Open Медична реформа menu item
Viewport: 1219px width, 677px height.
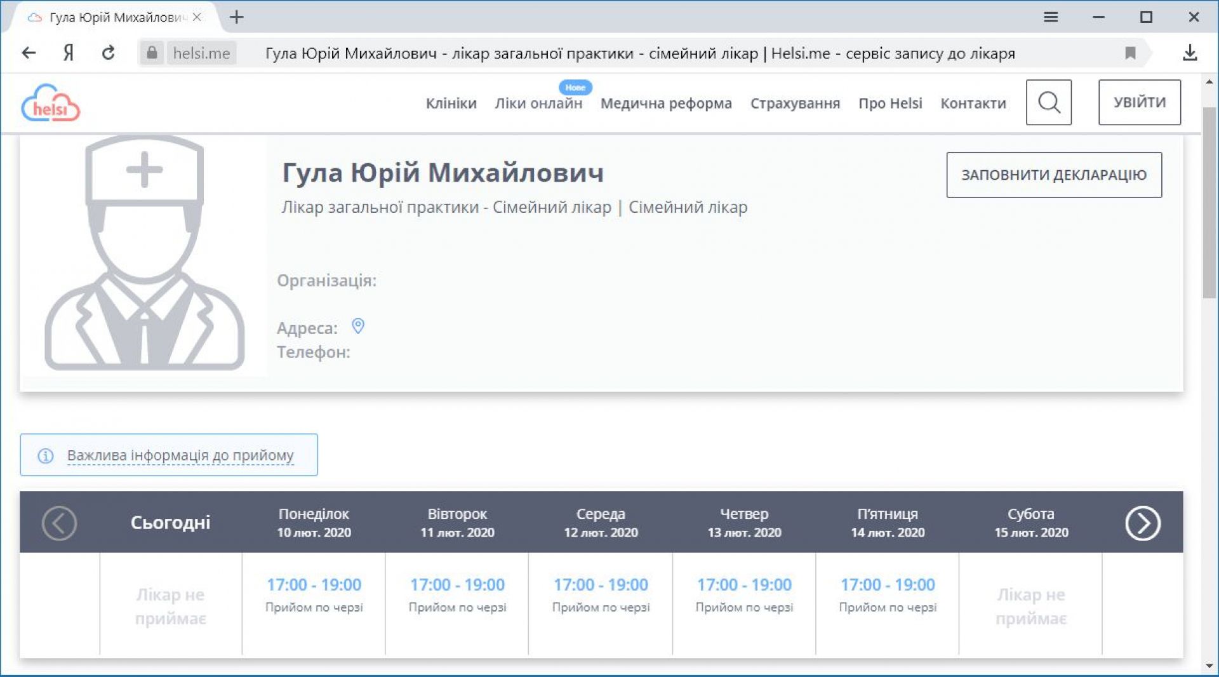click(x=666, y=103)
